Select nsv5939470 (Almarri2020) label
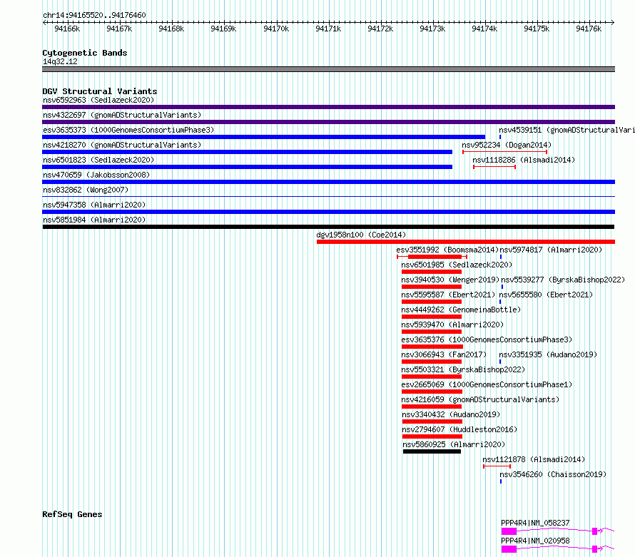Viewport: 635px width, 557px height. [x=452, y=325]
